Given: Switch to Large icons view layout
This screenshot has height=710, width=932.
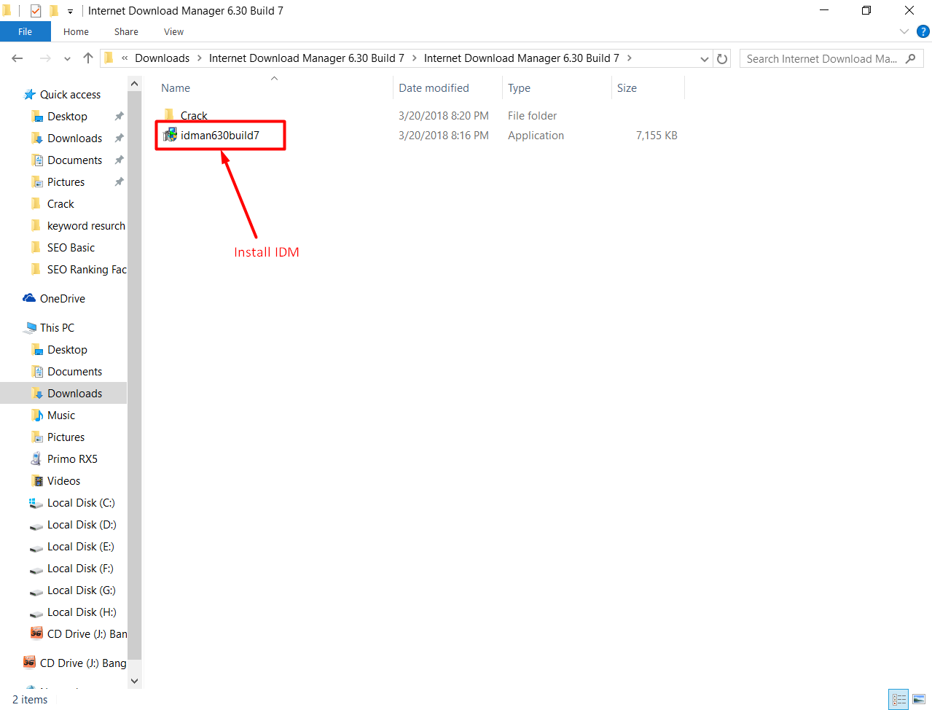Looking at the screenshot, I should [x=919, y=699].
